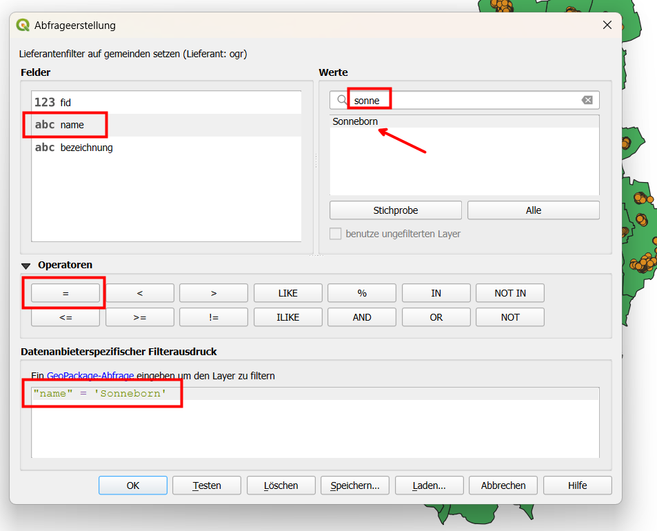657x531 pixels.
Task: Load all values with Alle button
Action: 534,210
